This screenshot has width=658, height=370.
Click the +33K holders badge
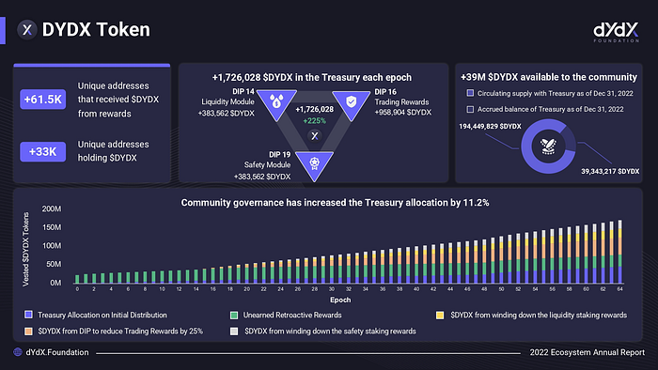click(x=43, y=151)
